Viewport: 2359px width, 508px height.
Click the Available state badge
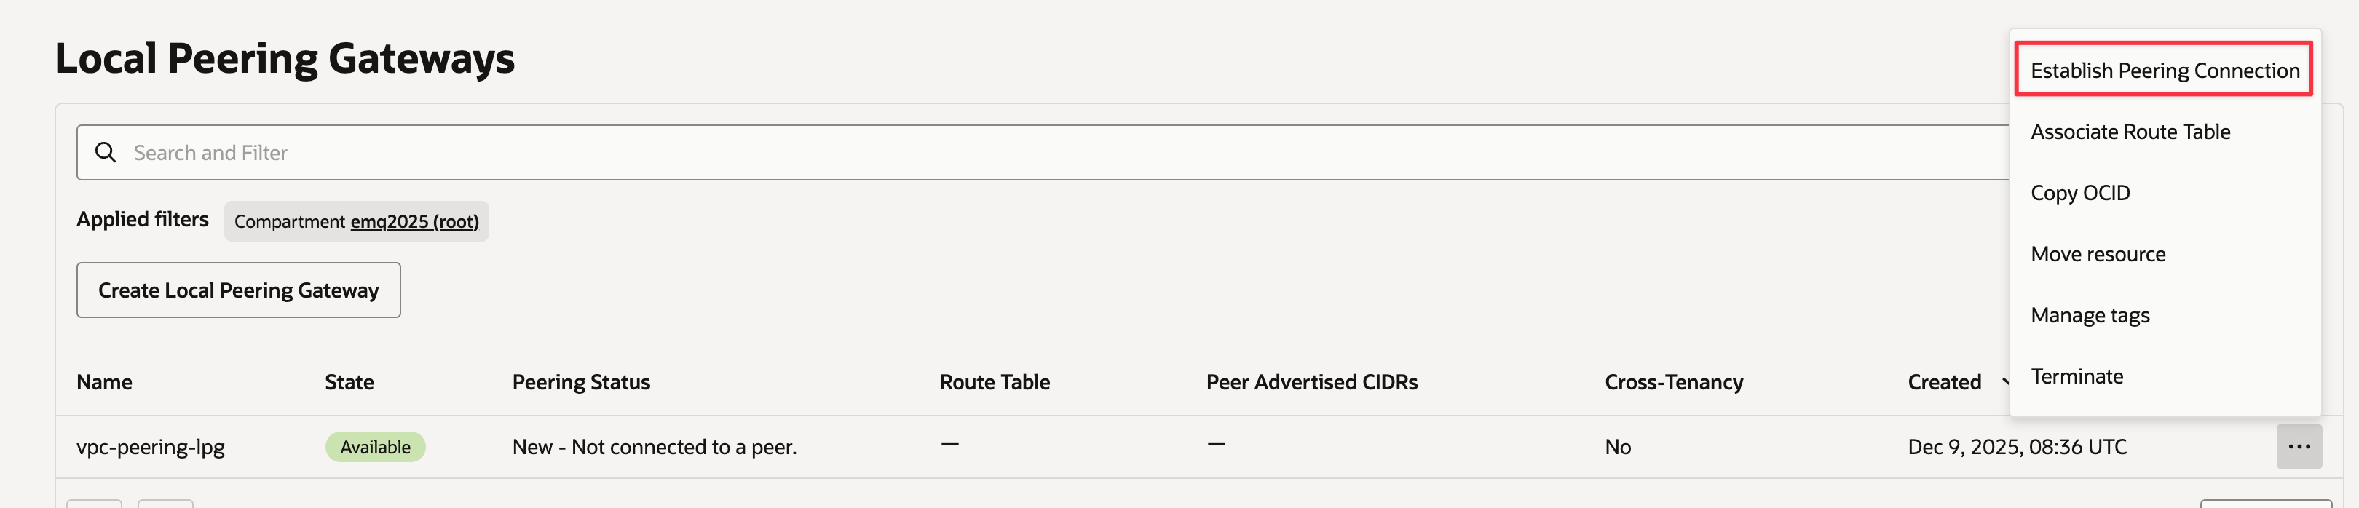[x=376, y=447]
